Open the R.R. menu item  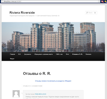tap(20, 54)
